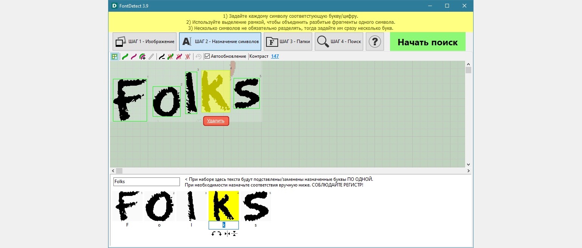Rotate the k glyph counterclockwise
Screen dimensions: 582x248
pyautogui.click(x=214, y=234)
